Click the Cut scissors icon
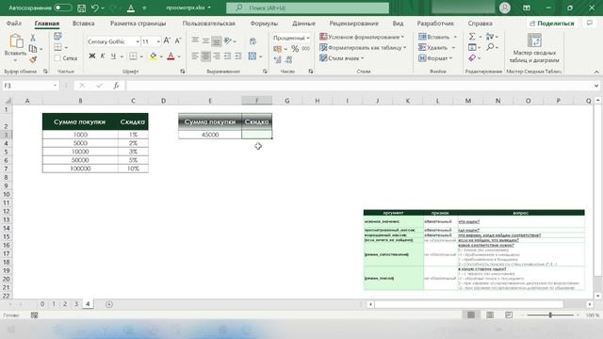603x339 pixels. click(33, 38)
